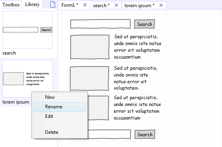Select the search library thumbnail
This screenshot has height=147, width=222.
(28, 29)
